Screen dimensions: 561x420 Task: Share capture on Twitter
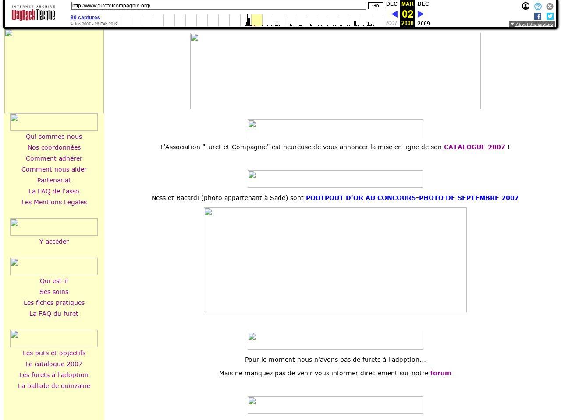[x=550, y=16]
